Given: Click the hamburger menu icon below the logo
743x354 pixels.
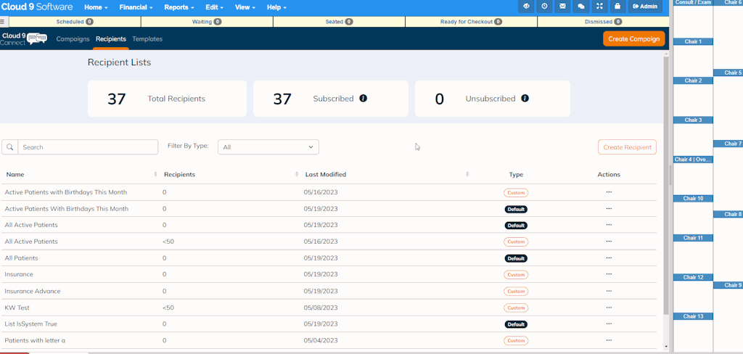Looking at the screenshot, I should tap(2, 22).
